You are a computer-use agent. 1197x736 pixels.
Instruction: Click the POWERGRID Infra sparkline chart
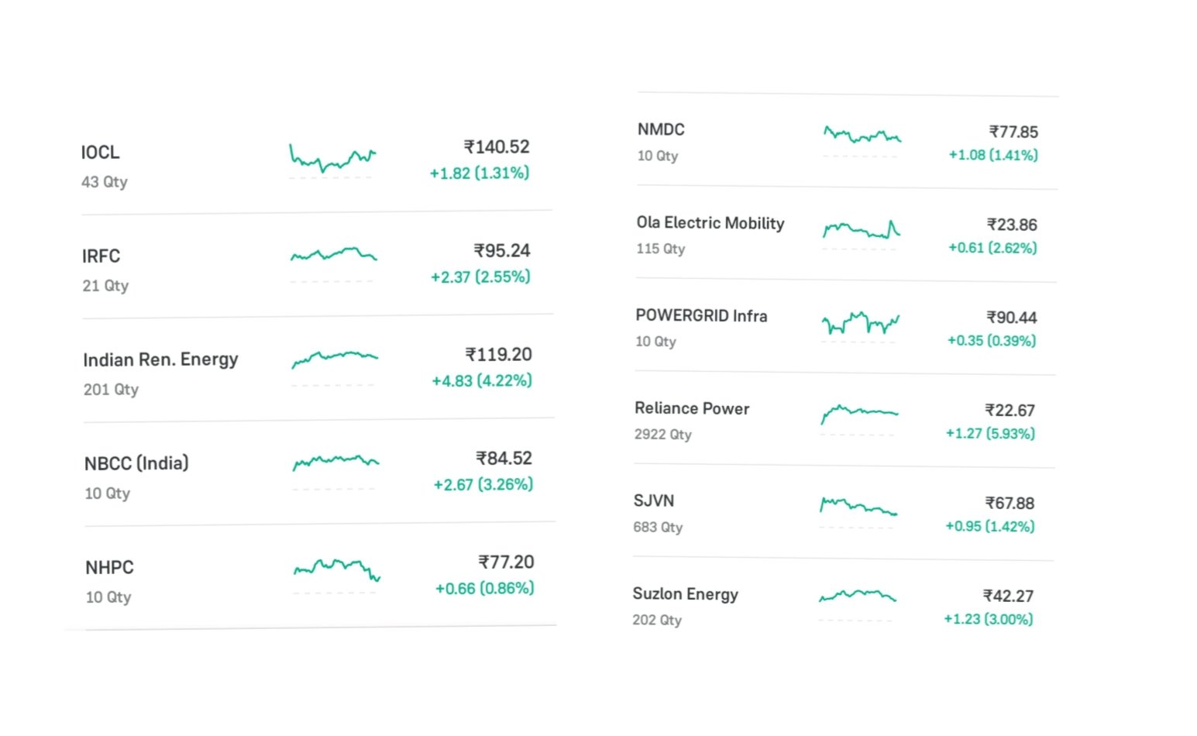pos(860,322)
